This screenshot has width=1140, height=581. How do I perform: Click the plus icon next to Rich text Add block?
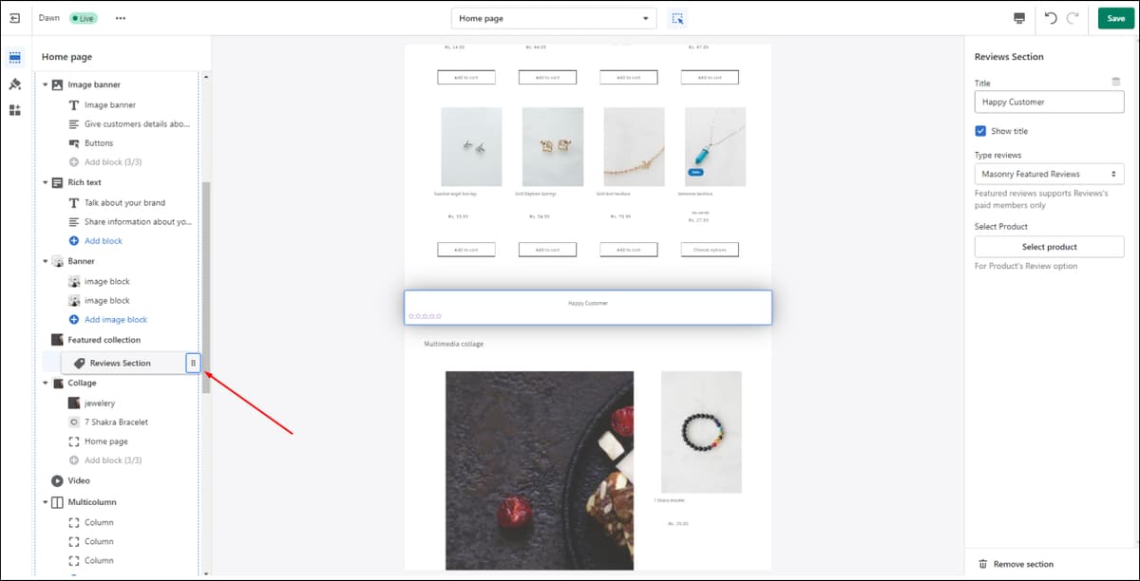pos(74,241)
